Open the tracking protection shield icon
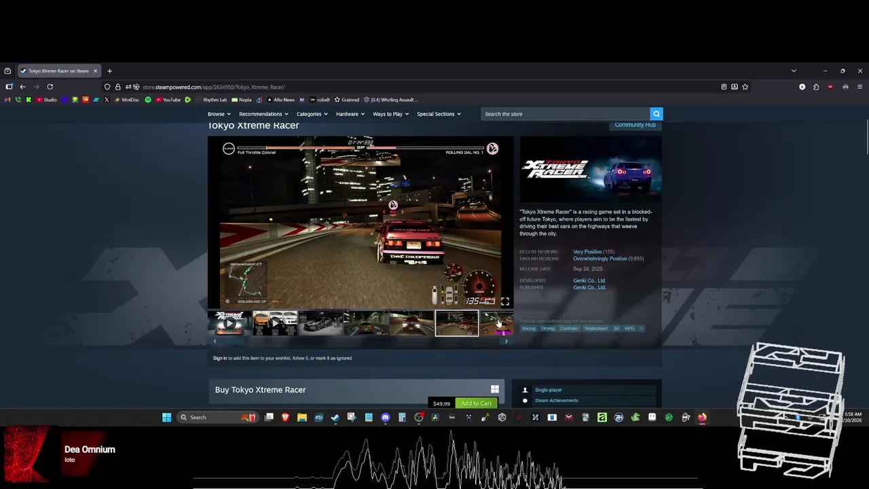Image resolution: width=869 pixels, height=489 pixels. tap(107, 87)
